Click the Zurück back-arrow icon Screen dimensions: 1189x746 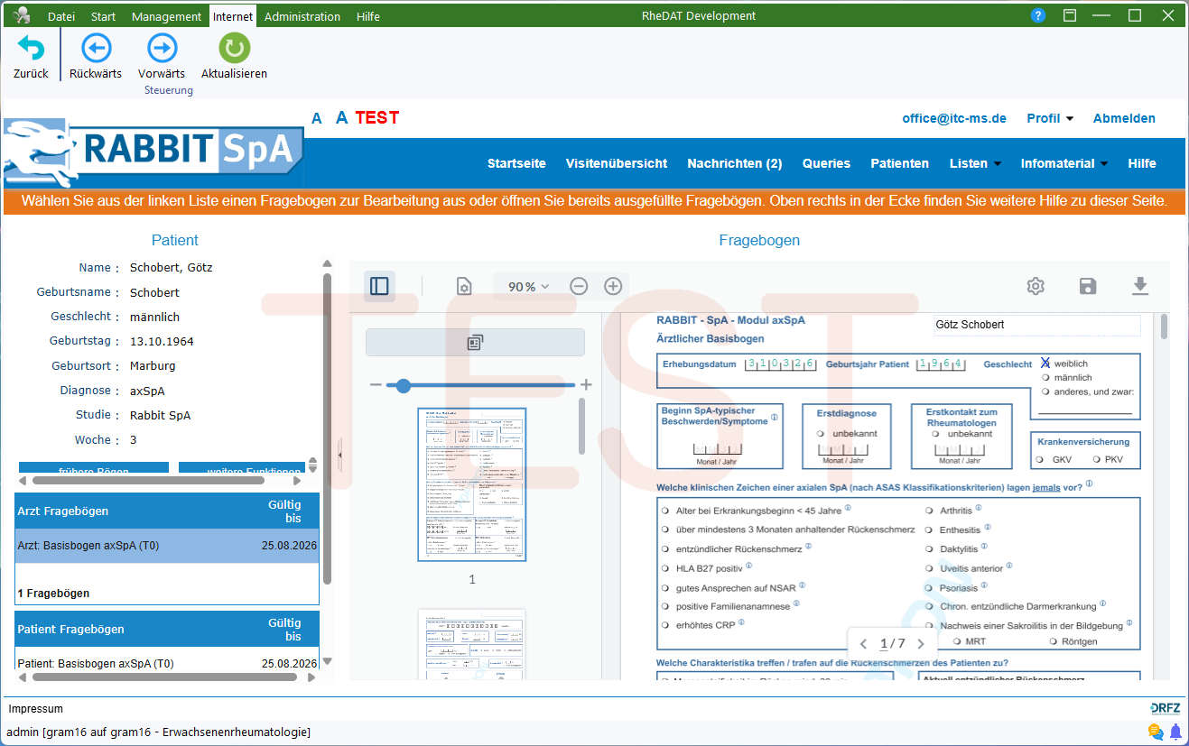pos(31,48)
